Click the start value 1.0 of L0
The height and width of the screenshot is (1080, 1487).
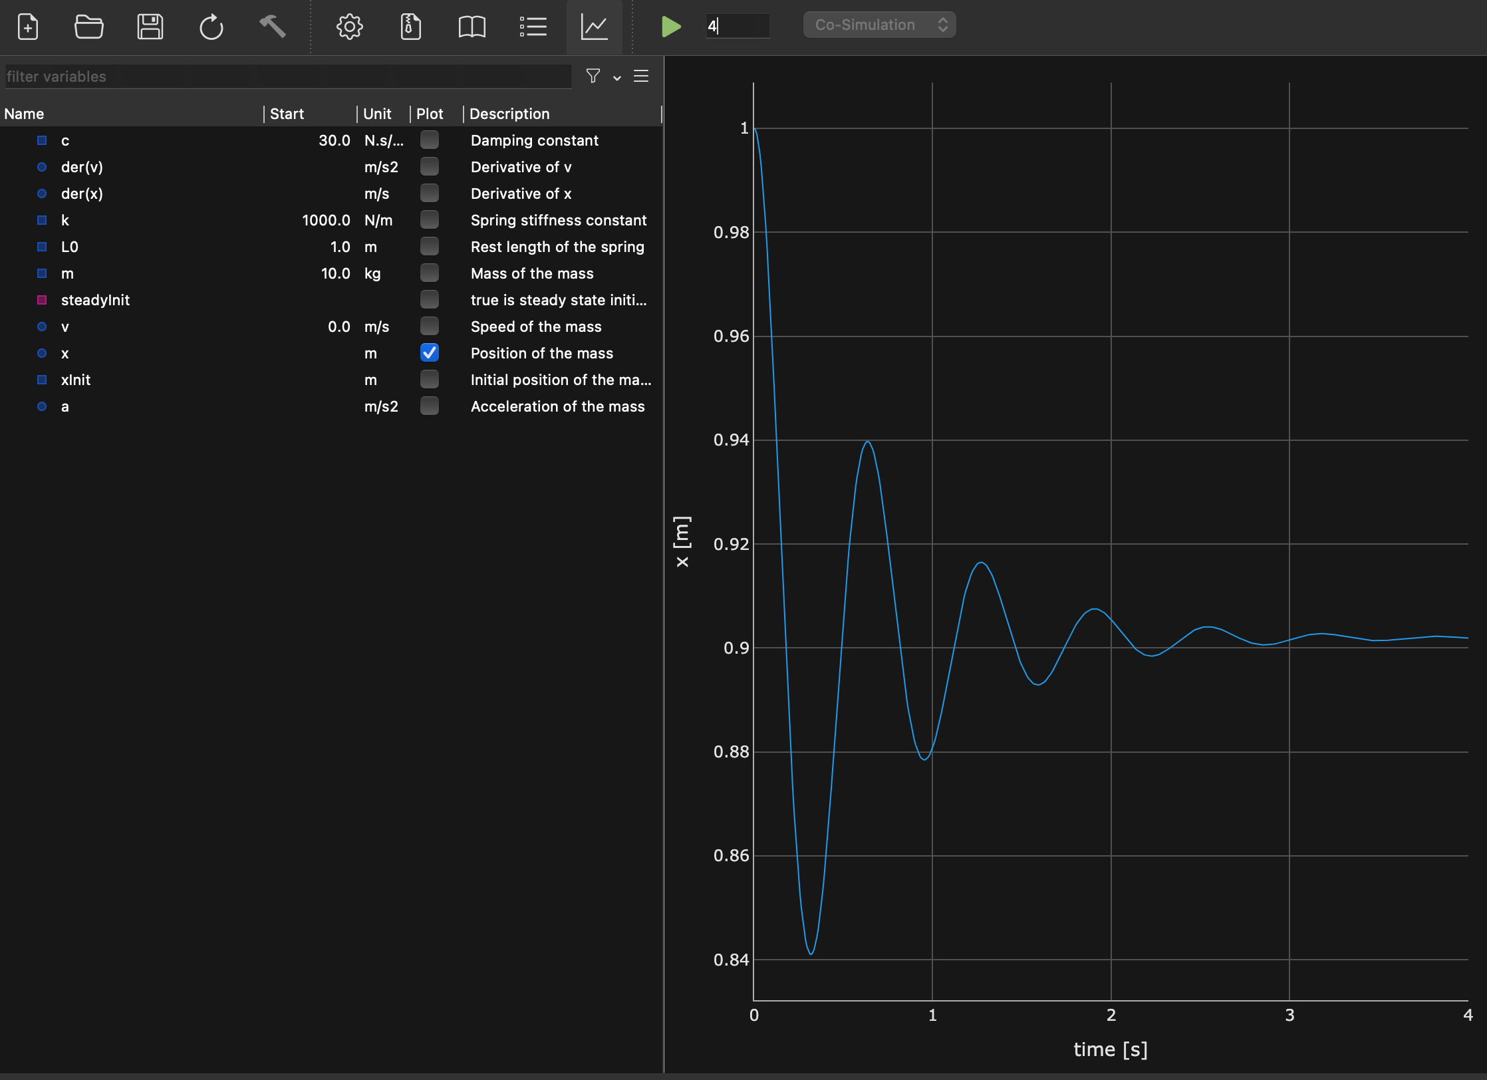pyautogui.click(x=340, y=247)
